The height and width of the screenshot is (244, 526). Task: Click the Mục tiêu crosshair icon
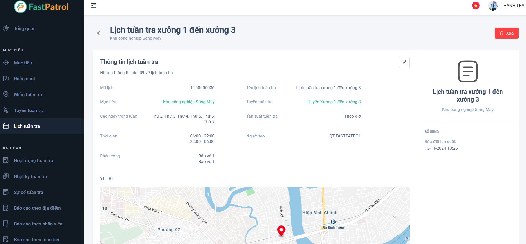tap(6, 63)
